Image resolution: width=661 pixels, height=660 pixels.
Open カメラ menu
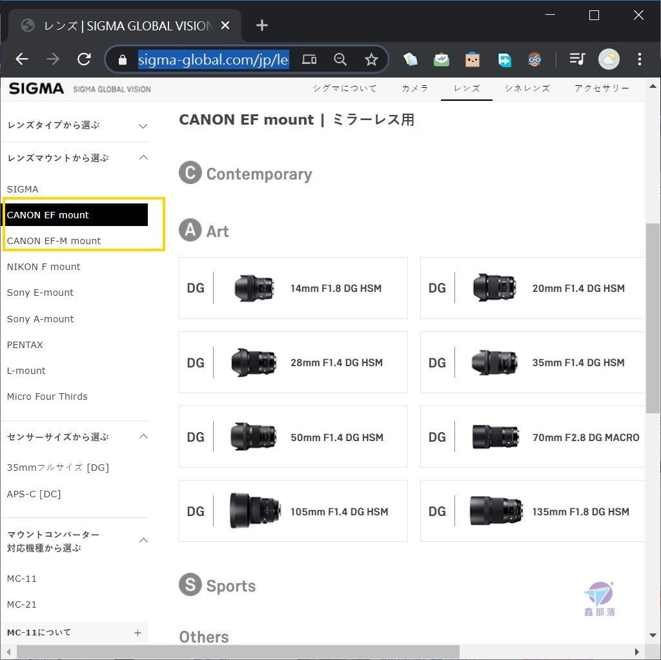coord(415,88)
